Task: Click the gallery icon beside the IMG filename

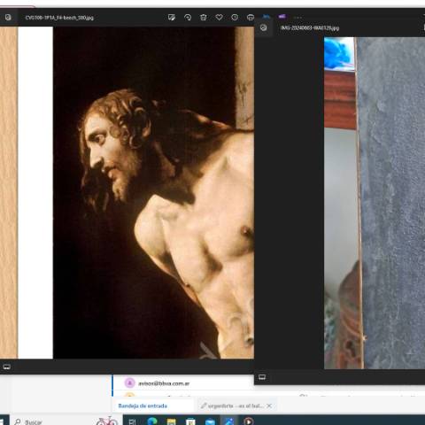Action: [263, 27]
